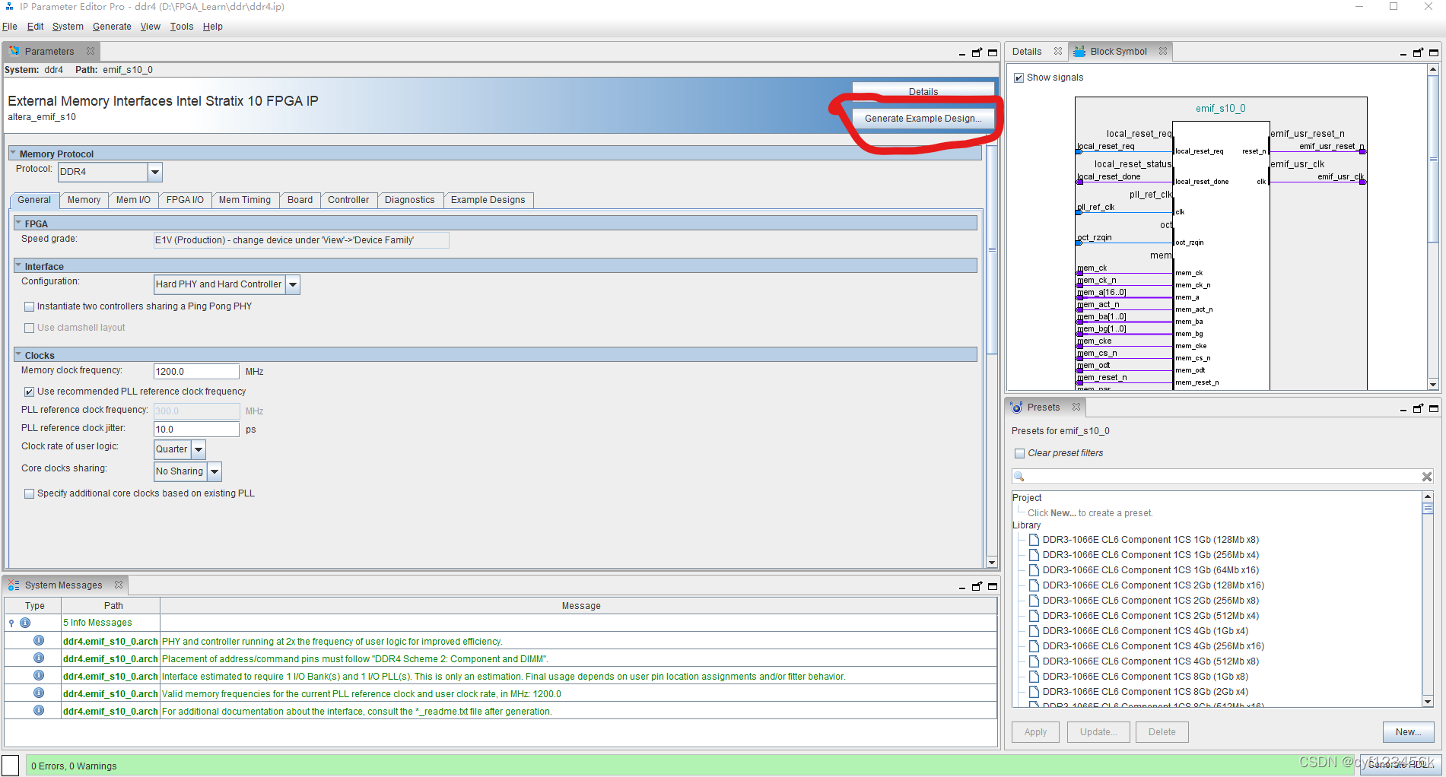Click the Parameters panel vertical scrollbar

pyautogui.click(x=992, y=250)
